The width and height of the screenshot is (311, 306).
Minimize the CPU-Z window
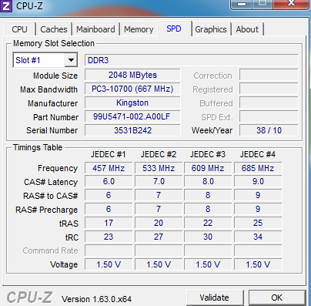[242, 4]
